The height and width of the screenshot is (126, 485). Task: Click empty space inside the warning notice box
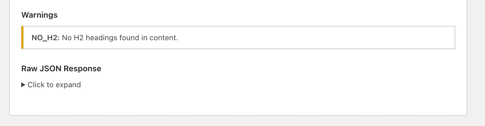click(315, 38)
